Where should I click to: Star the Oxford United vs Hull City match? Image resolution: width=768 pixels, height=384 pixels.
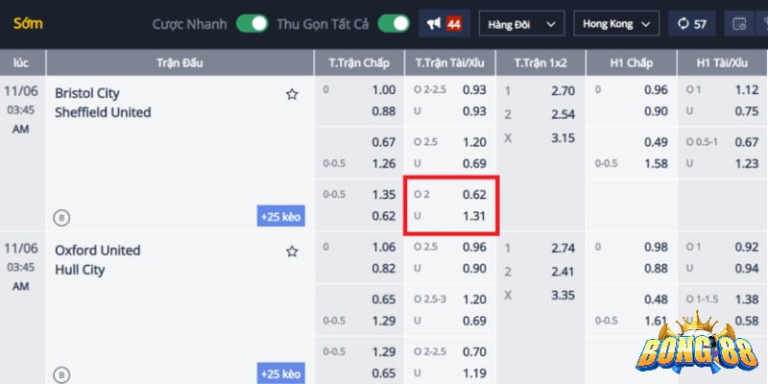pos(292,252)
